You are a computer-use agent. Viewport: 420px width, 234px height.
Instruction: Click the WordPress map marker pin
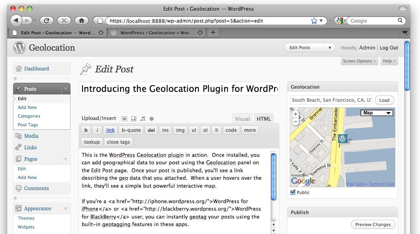tap(342, 139)
